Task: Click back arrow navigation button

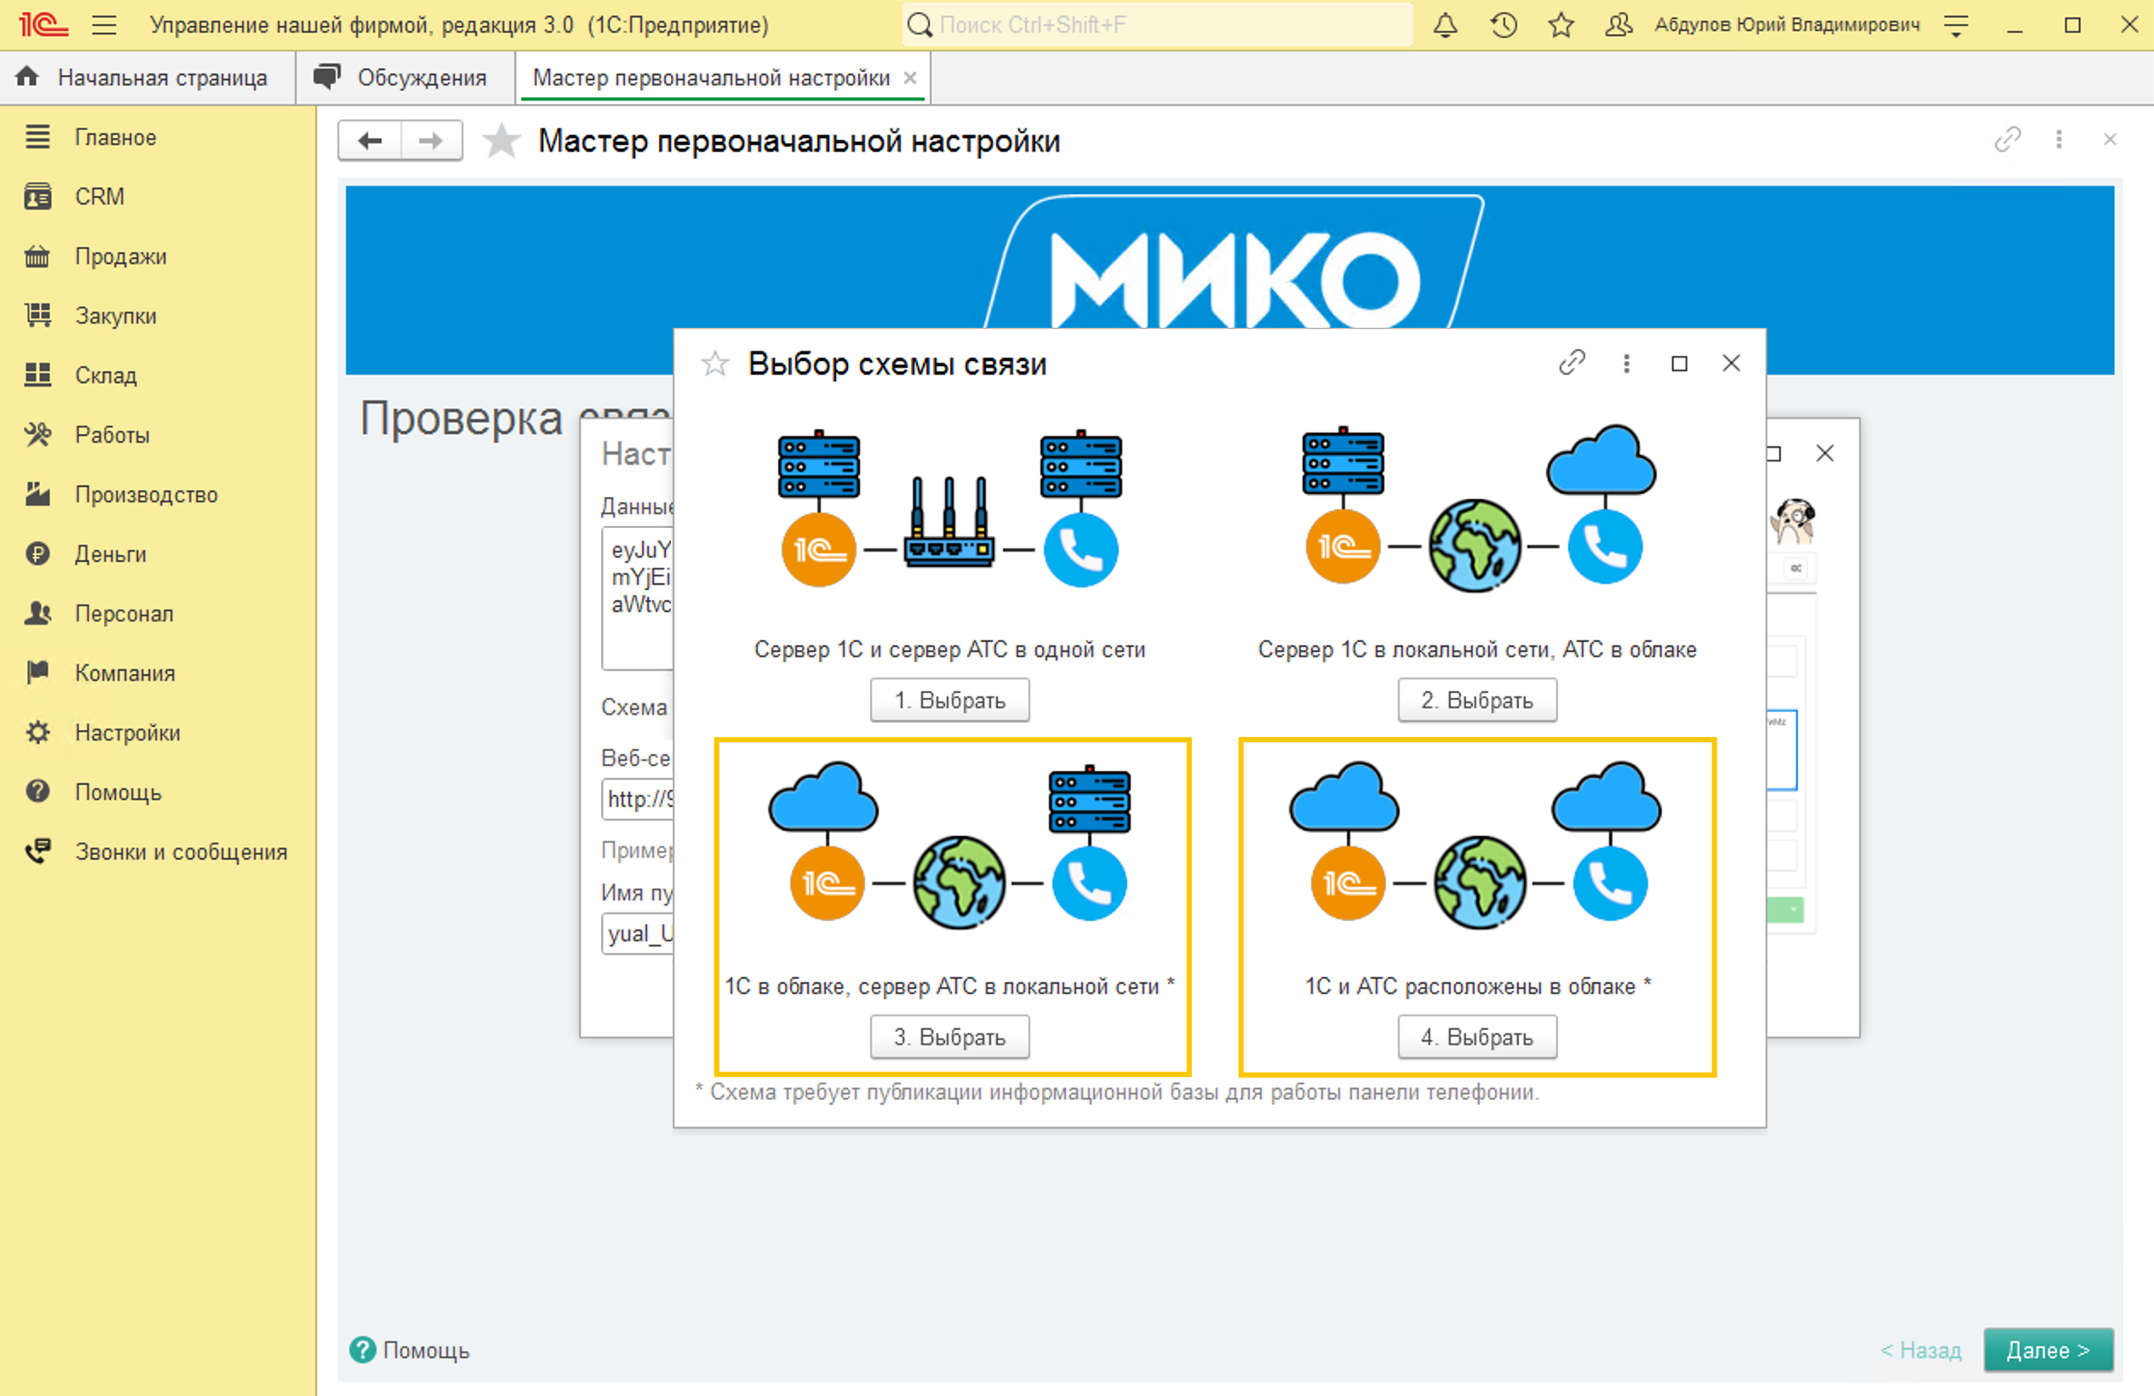Action: click(370, 140)
